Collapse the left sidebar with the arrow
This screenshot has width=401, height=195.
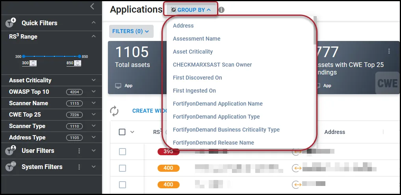point(92,7)
